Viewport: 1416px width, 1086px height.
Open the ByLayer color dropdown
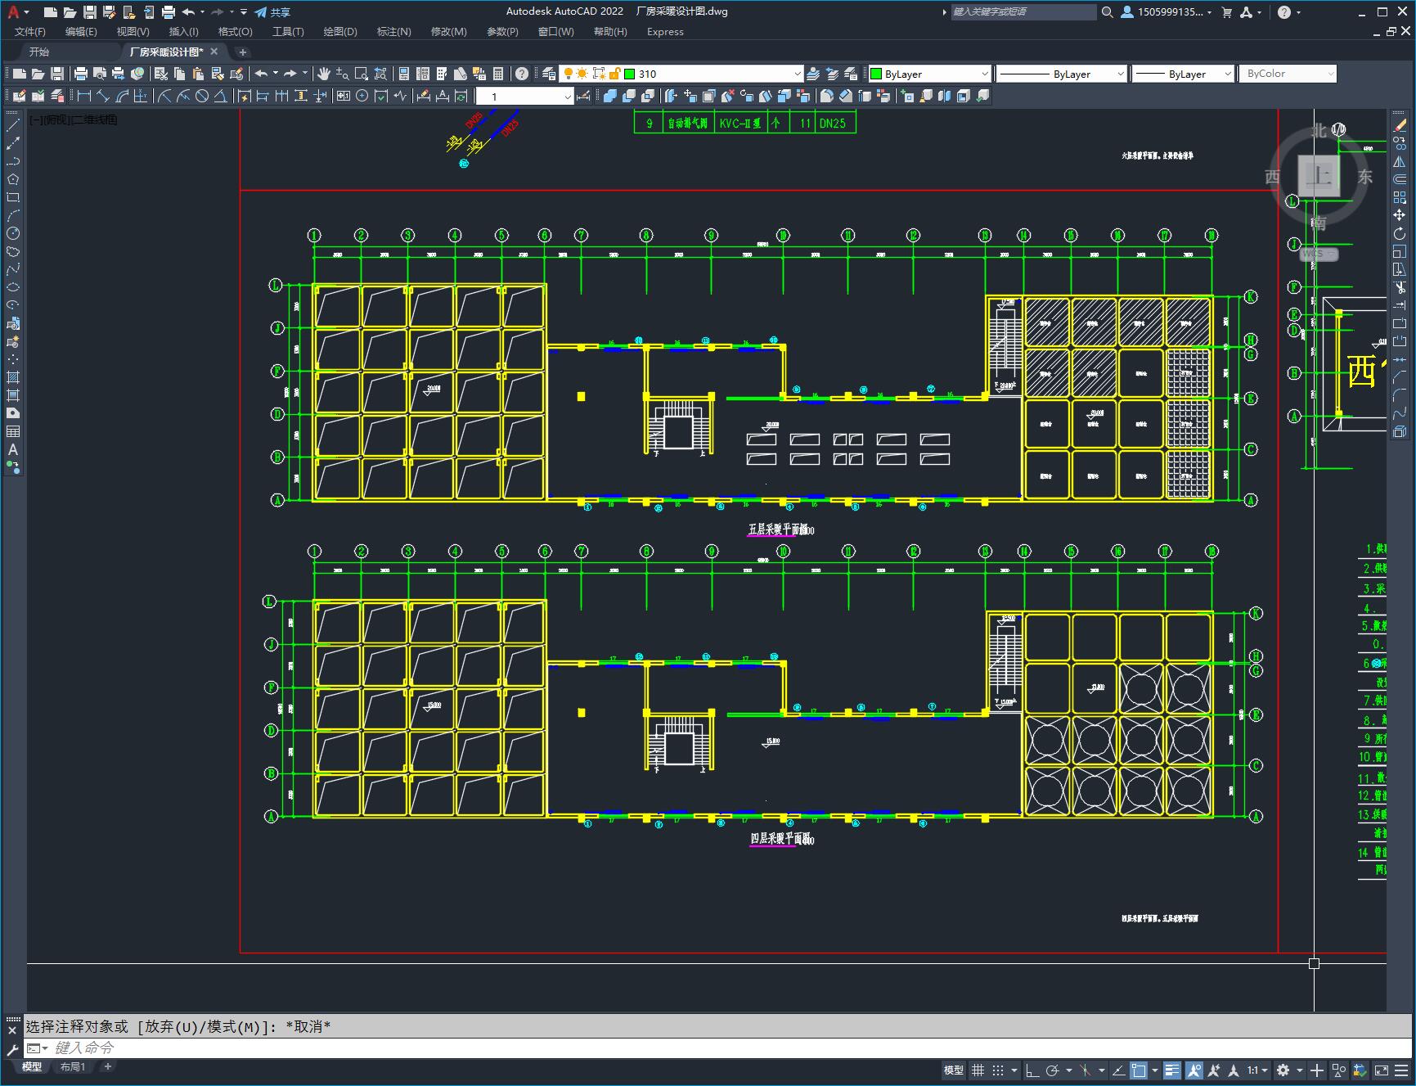pyautogui.click(x=984, y=74)
